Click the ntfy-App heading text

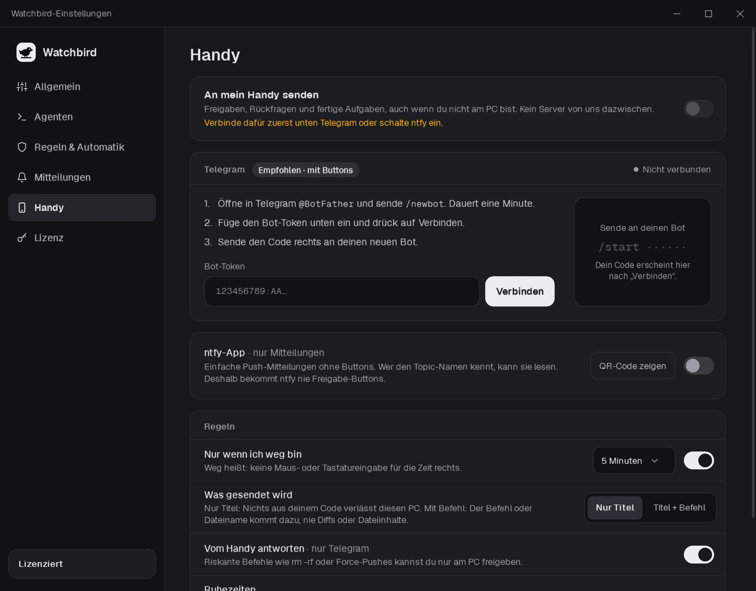pyautogui.click(x=224, y=353)
